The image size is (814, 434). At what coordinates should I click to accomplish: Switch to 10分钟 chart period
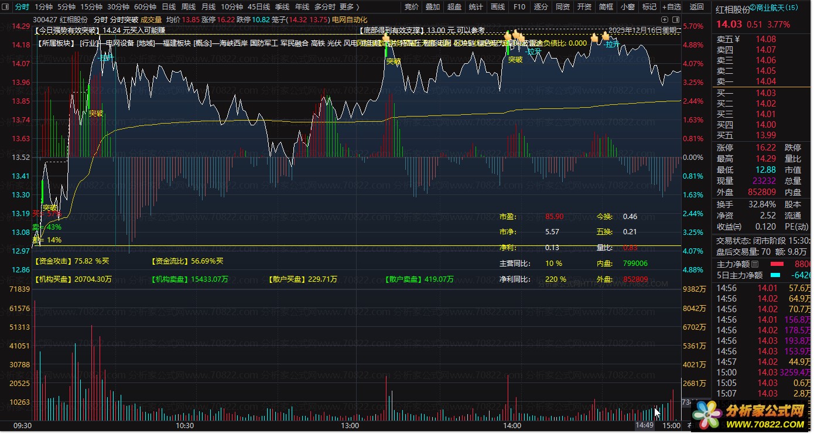pyautogui.click(x=232, y=7)
